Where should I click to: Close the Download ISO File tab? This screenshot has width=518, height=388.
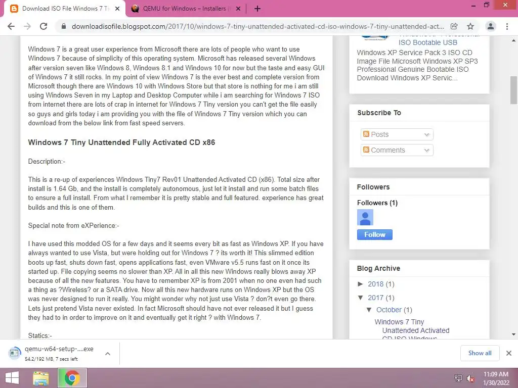click(117, 9)
